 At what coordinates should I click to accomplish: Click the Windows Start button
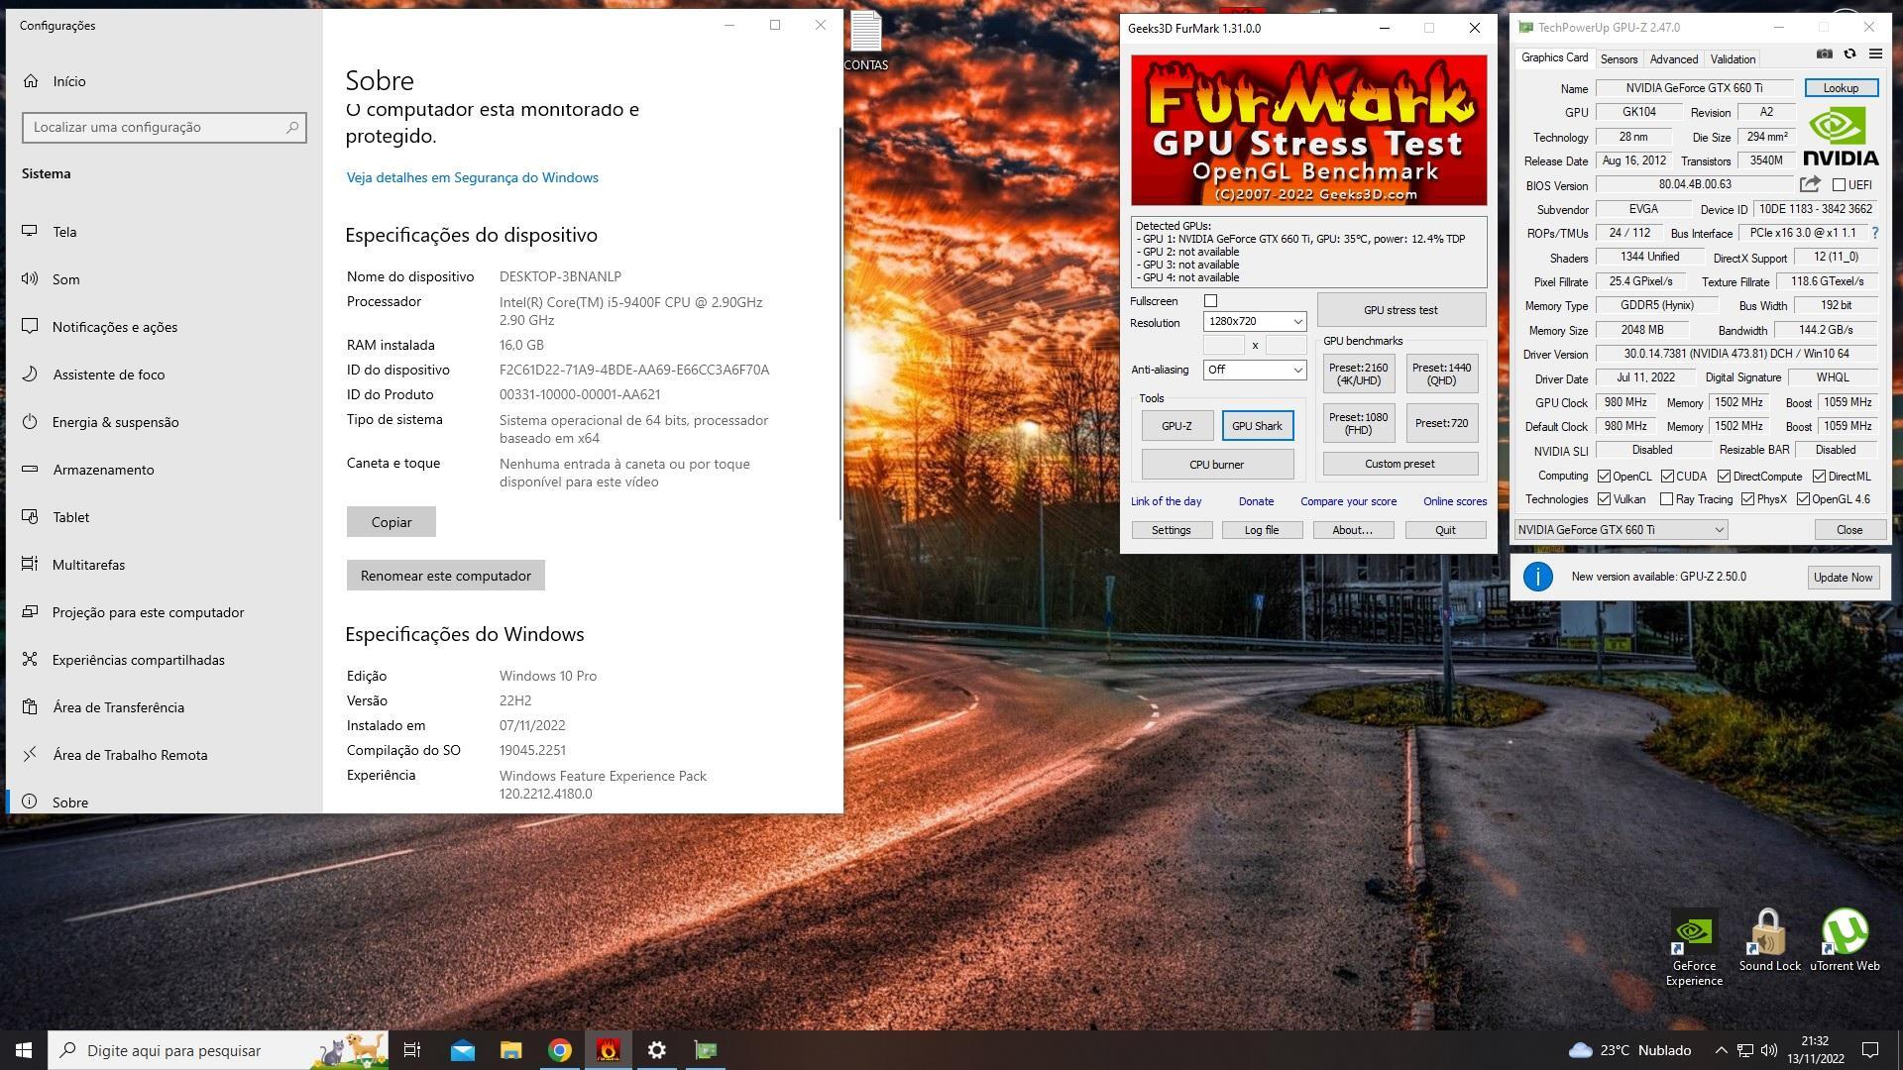tap(24, 1050)
